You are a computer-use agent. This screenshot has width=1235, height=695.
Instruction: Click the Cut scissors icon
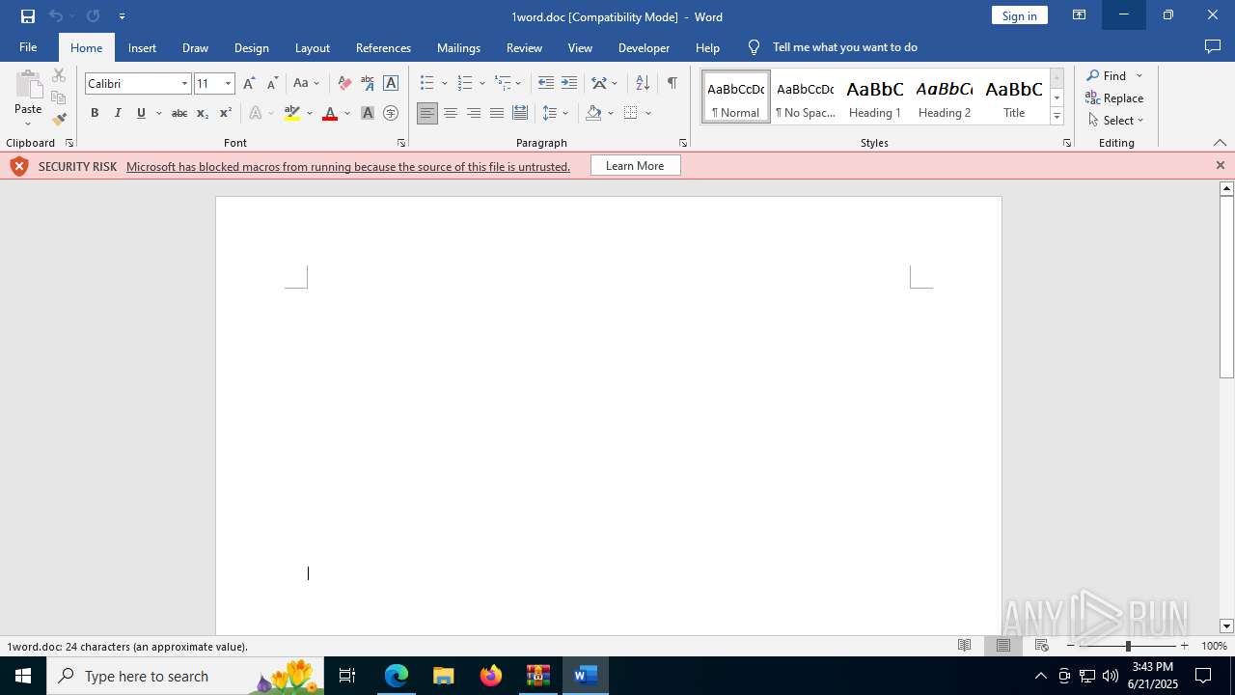(x=59, y=75)
